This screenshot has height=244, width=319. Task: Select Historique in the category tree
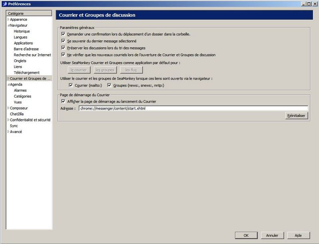tap(22, 31)
